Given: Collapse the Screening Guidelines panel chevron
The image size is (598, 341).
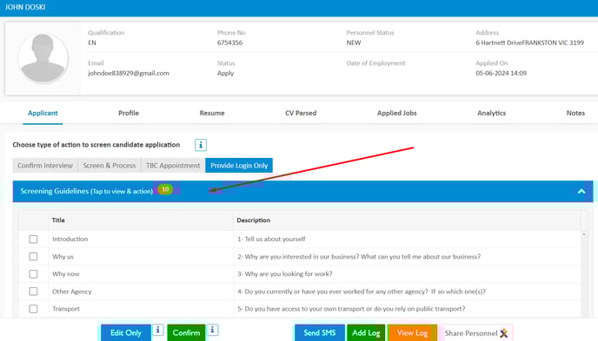Looking at the screenshot, I should click(581, 191).
